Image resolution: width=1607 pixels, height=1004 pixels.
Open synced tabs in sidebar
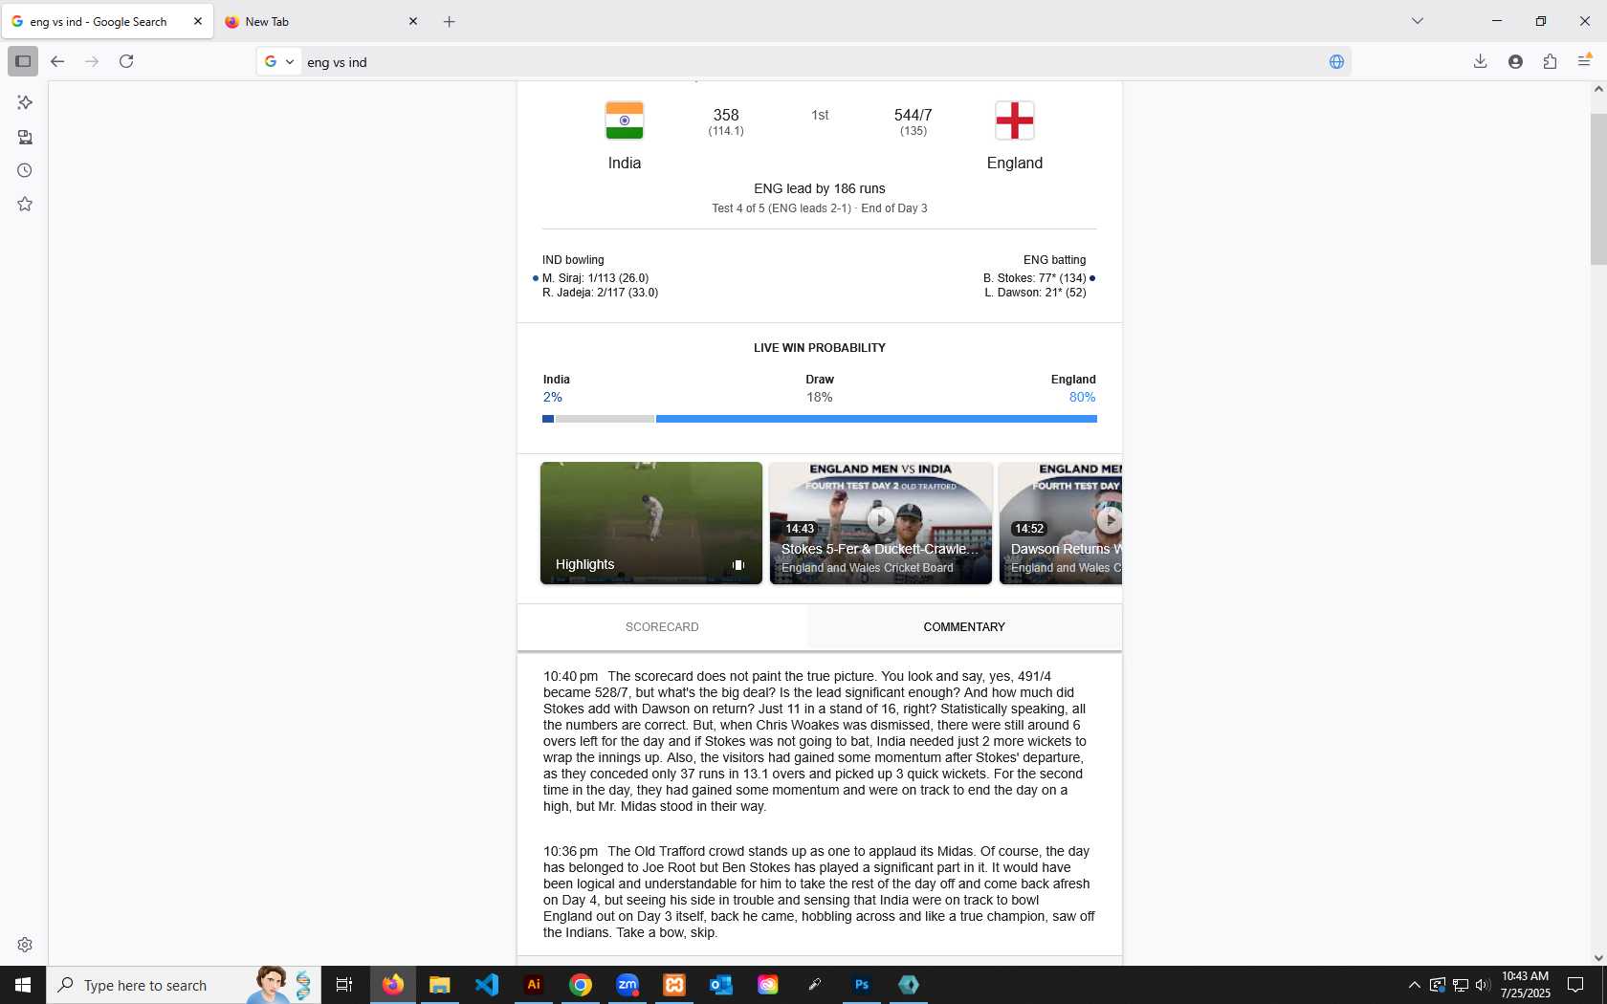(x=25, y=137)
